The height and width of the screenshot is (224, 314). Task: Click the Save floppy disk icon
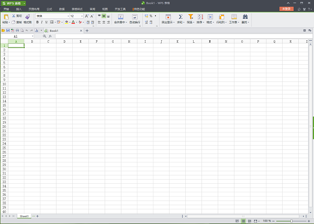click(8, 31)
